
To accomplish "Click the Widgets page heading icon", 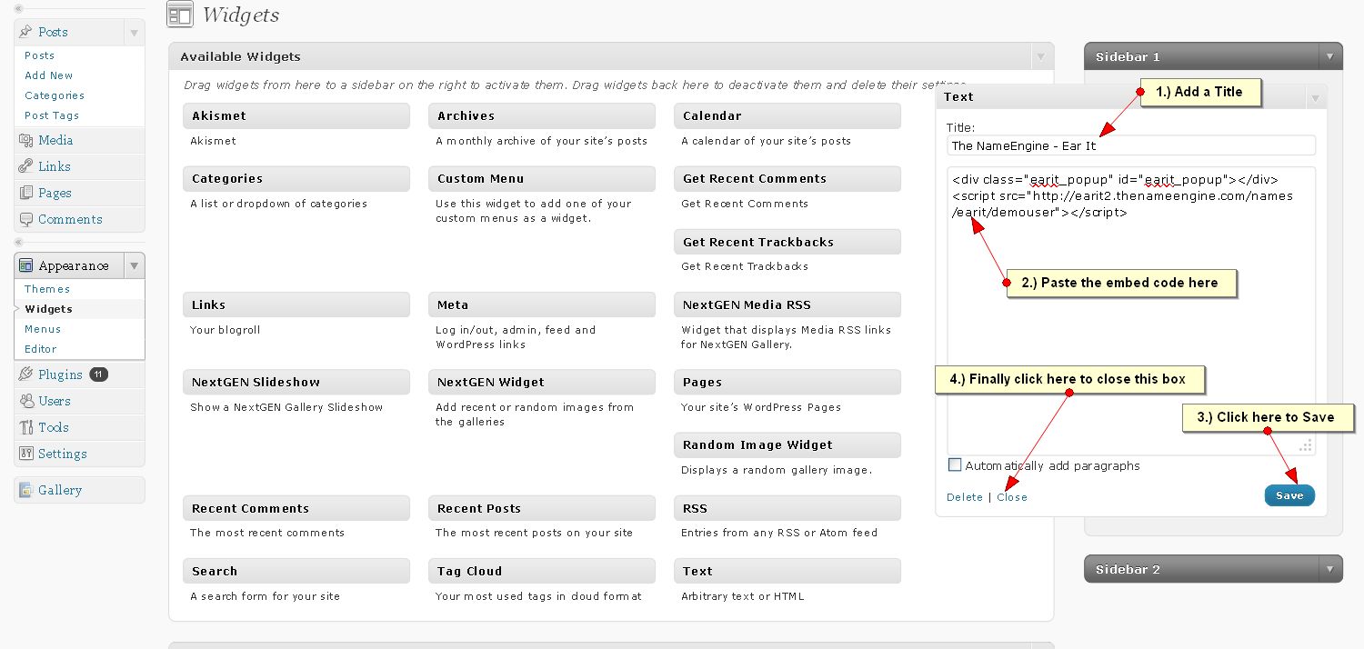I will point(180,15).
